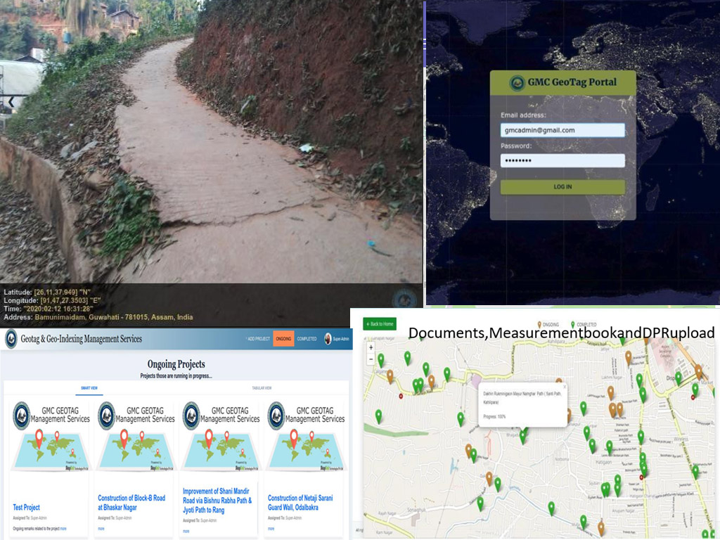
Task: Open the ONGOING projects menu item
Action: [283, 339]
